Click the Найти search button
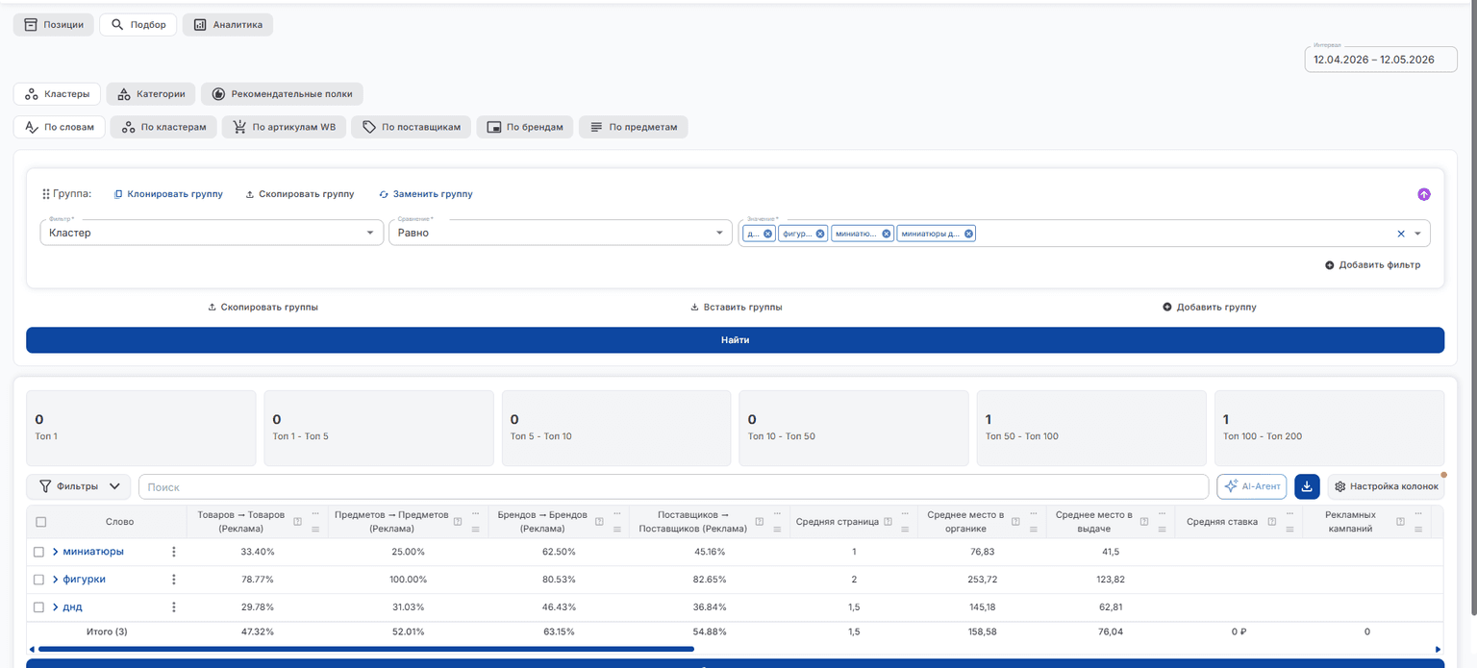This screenshot has height=668, width=1477. pyautogui.click(x=735, y=340)
